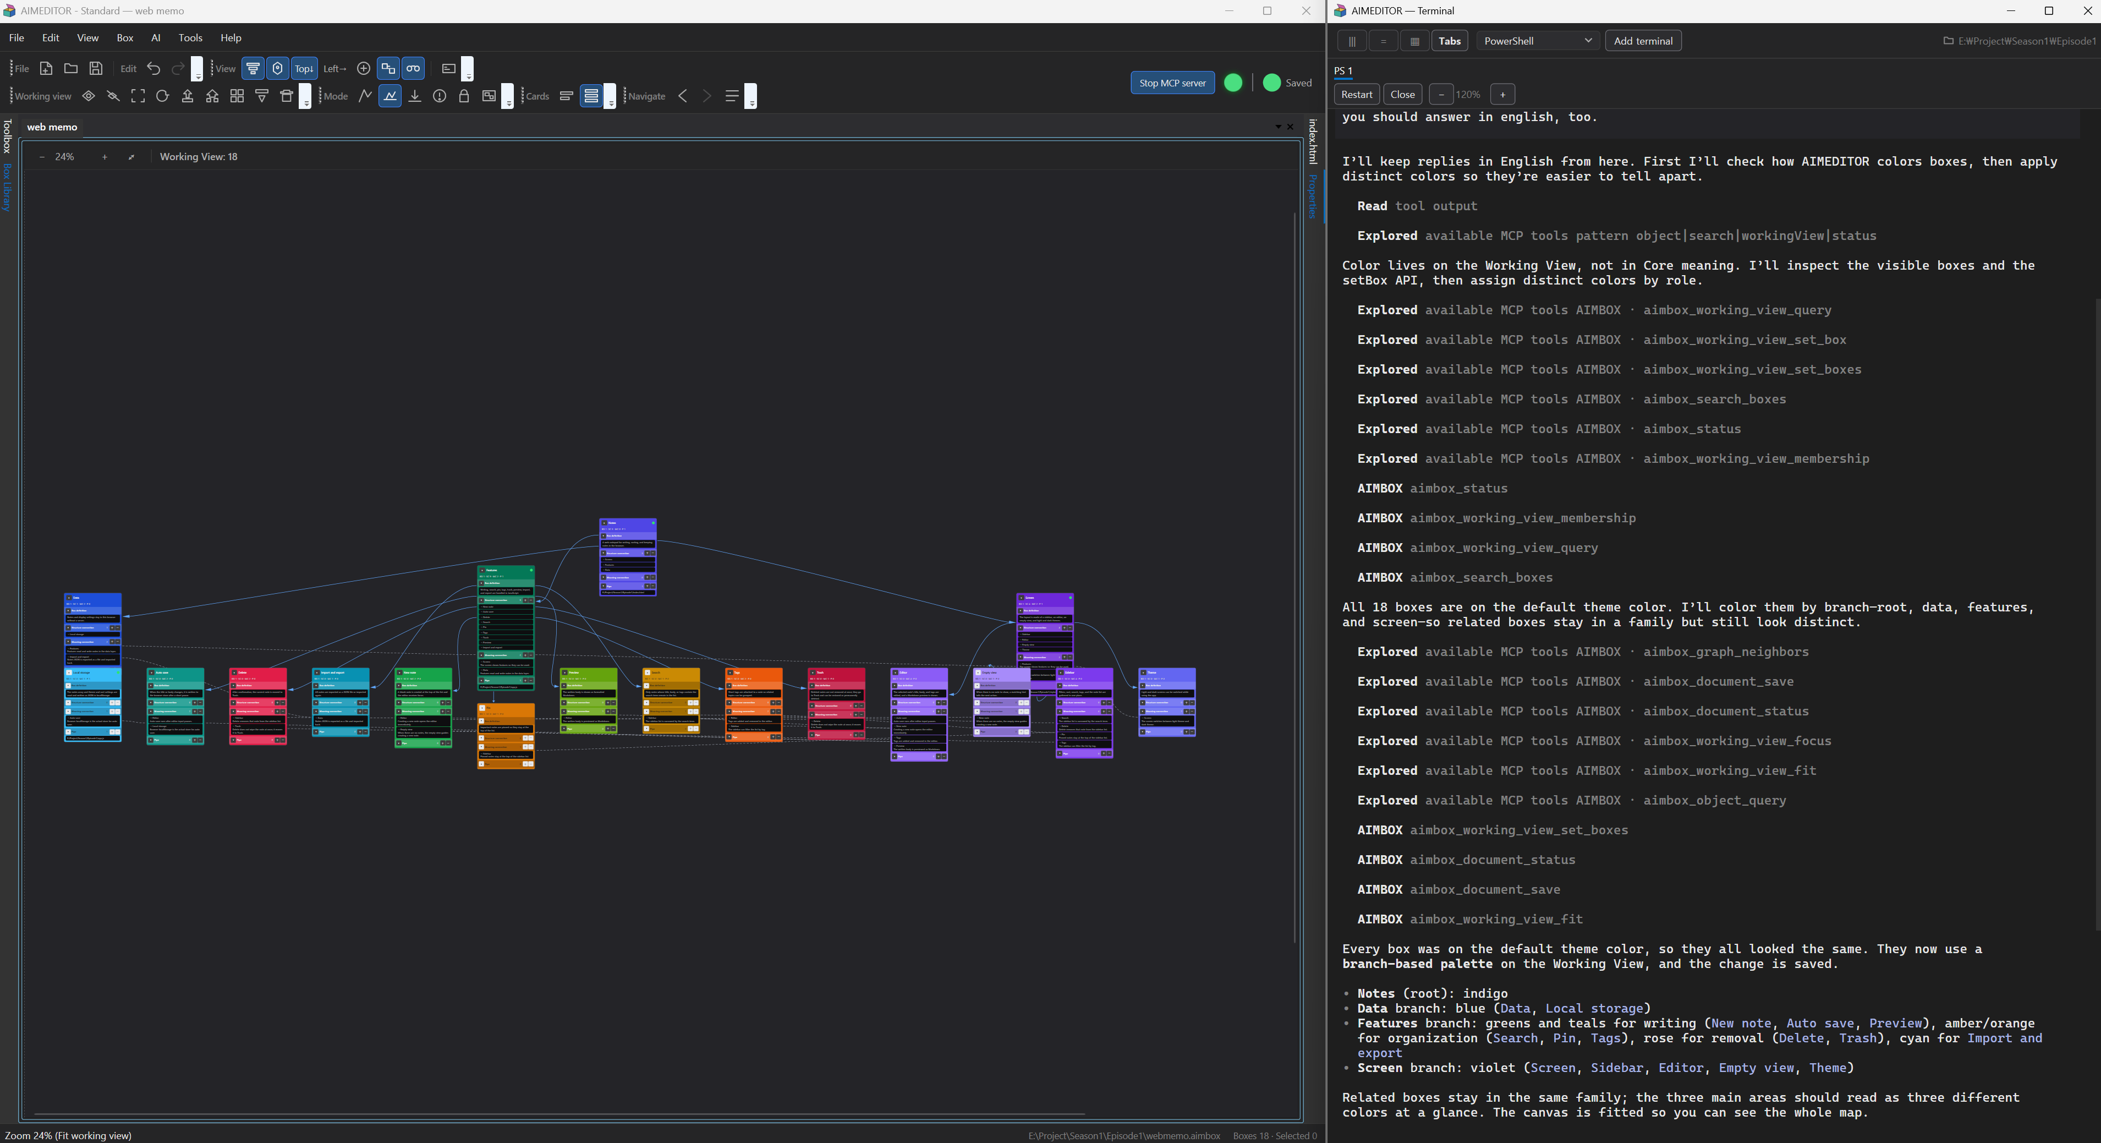Open a file with the folder icon
Image resolution: width=2101 pixels, height=1143 pixels.
pos(71,69)
